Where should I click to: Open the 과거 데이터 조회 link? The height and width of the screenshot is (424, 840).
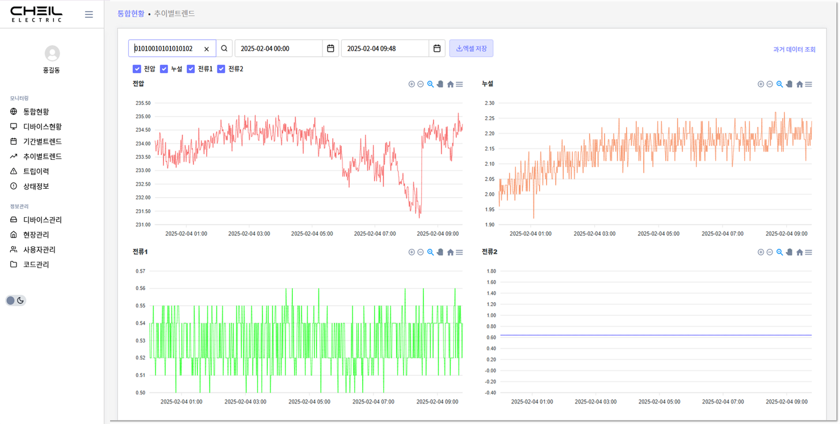(793, 50)
